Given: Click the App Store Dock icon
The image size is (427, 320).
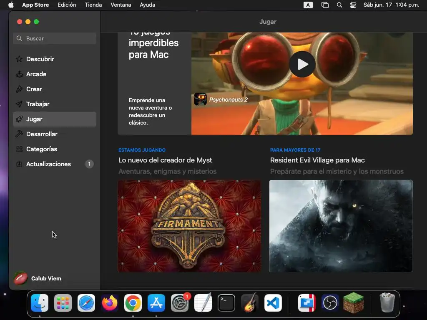Looking at the screenshot, I should [x=156, y=303].
